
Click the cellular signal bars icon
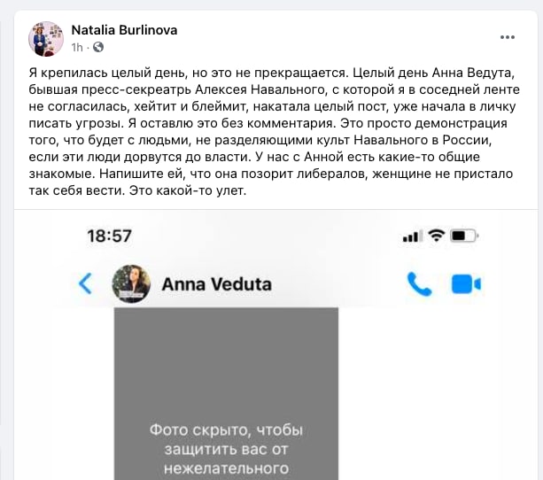click(x=413, y=236)
